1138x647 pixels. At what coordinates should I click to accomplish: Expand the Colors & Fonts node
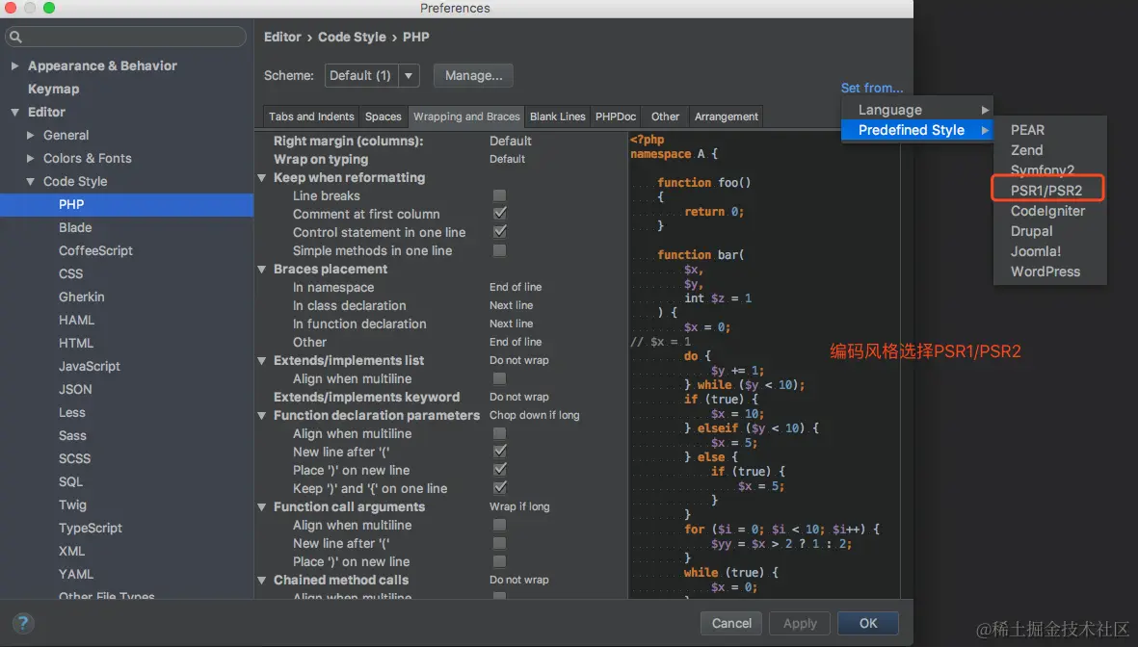coord(31,158)
